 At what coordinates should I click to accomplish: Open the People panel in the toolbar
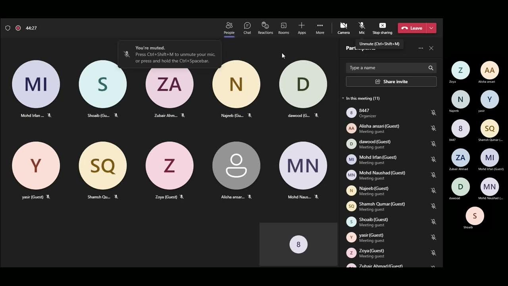[x=229, y=28]
